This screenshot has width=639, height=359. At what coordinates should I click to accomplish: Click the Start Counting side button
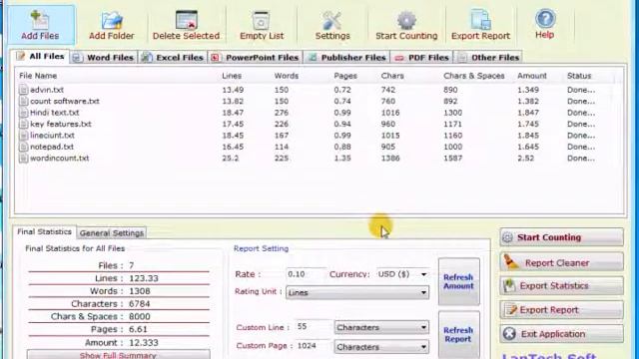pos(561,237)
